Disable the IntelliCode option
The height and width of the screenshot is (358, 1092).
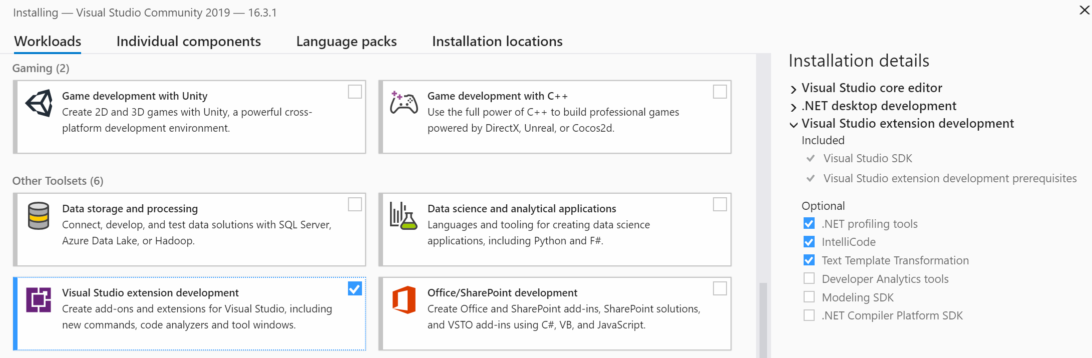coord(809,242)
